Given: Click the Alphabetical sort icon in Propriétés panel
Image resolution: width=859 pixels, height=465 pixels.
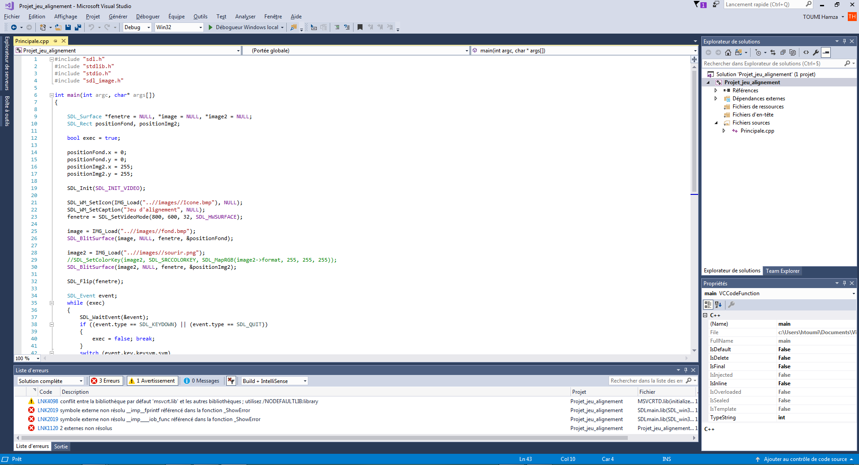Looking at the screenshot, I should click(x=718, y=305).
